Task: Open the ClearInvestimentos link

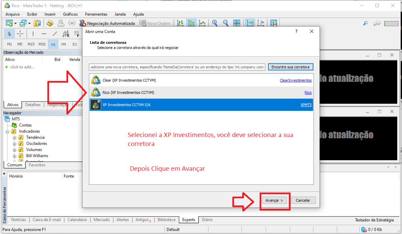Action: tap(295, 80)
